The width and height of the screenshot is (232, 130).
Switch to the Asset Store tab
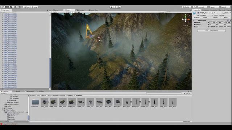coord(94,10)
